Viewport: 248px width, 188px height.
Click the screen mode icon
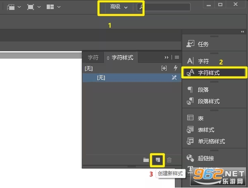pos(31,7)
